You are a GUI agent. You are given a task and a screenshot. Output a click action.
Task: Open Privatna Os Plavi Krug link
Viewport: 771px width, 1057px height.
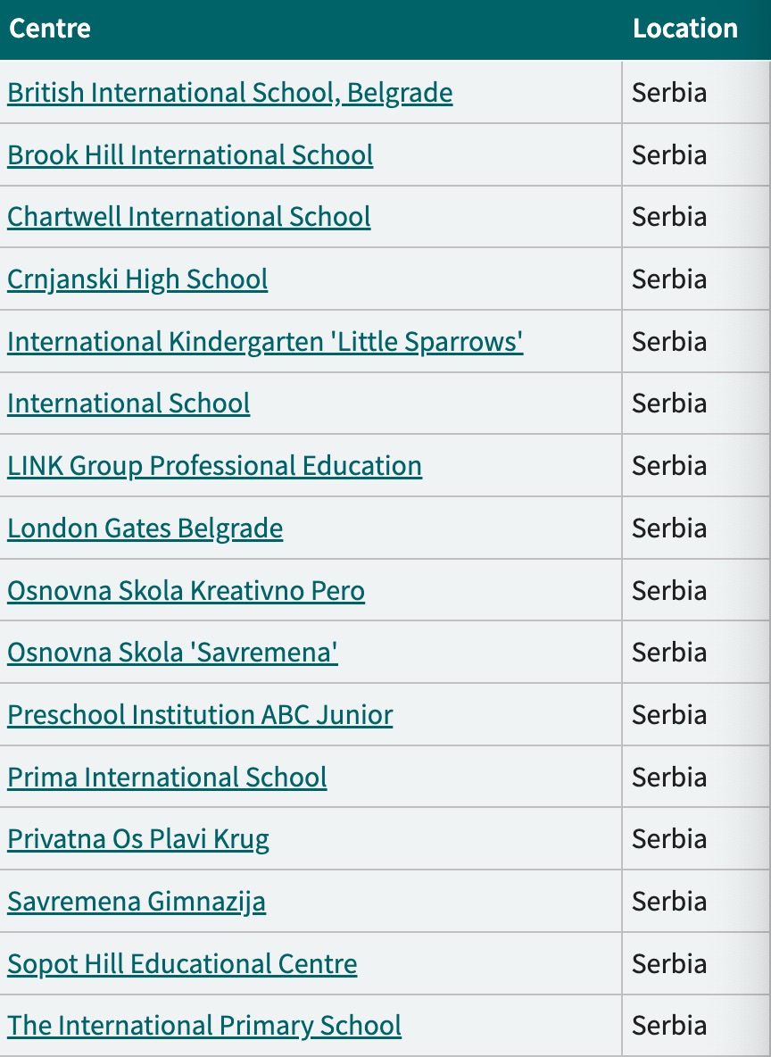point(138,840)
